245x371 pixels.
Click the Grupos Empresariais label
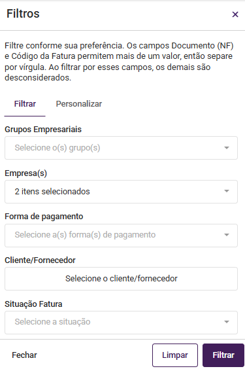pyautogui.click(x=43, y=130)
